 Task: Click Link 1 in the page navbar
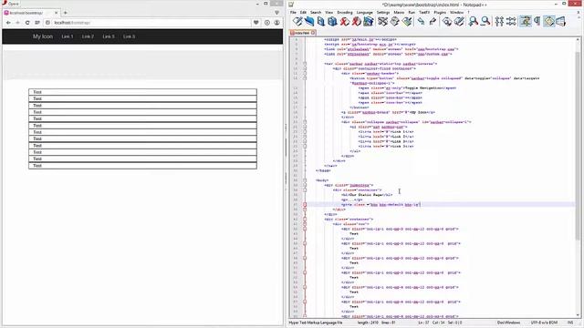coord(68,36)
